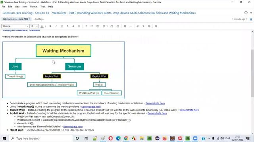This screenshot has width=254, height=142.
Task: Open the volume control in system tray
Action: [222, 138]
